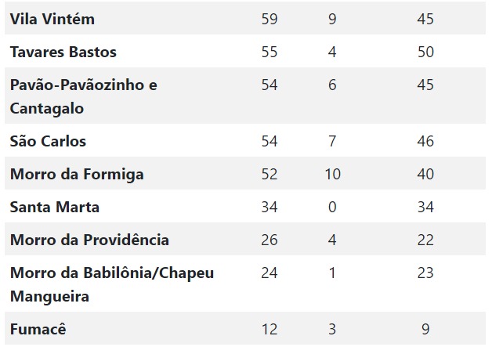Select value 10 in Morro da Formiga row

[333, 175]
